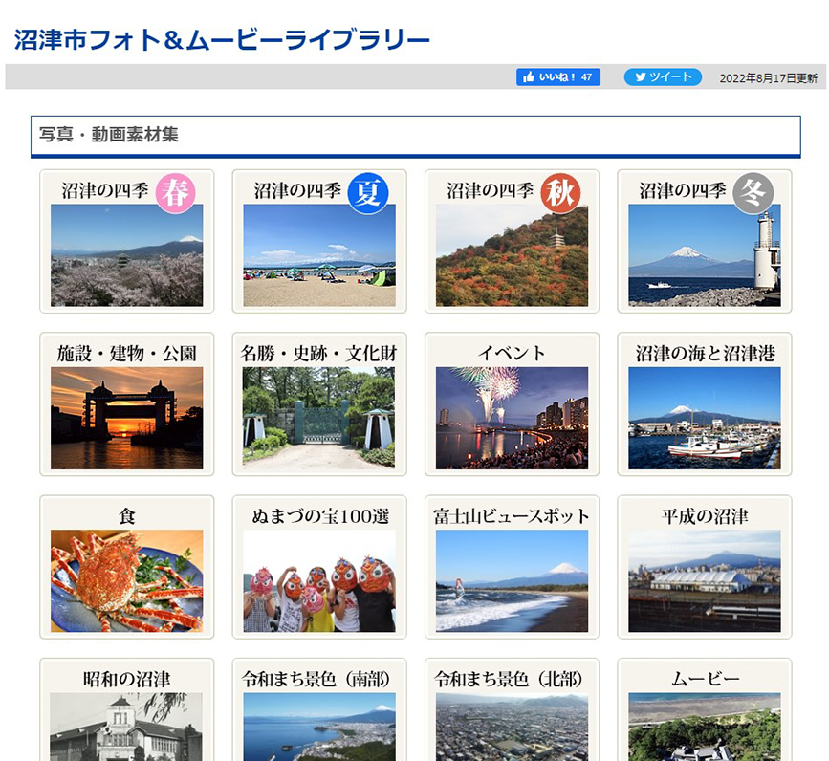Click the 沼津の四季 spring title text

point(105,190)
